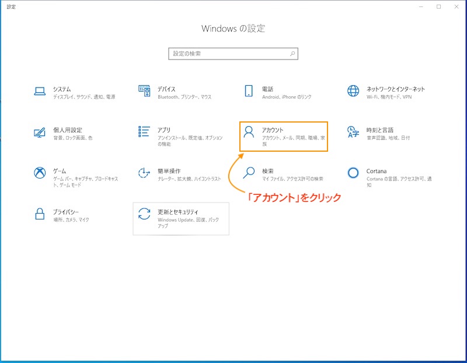Open the システム settings laptop icon
Viewport: 467px width, 363px height.
(x=40, y=91)
